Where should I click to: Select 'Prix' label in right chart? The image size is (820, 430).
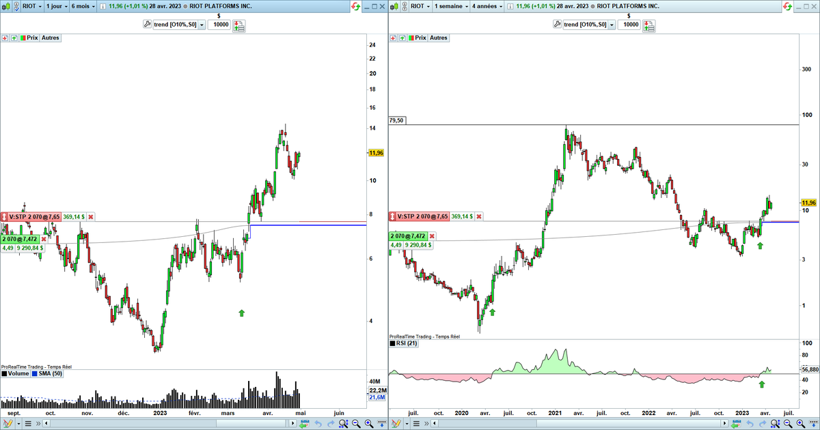pos(420,38)
